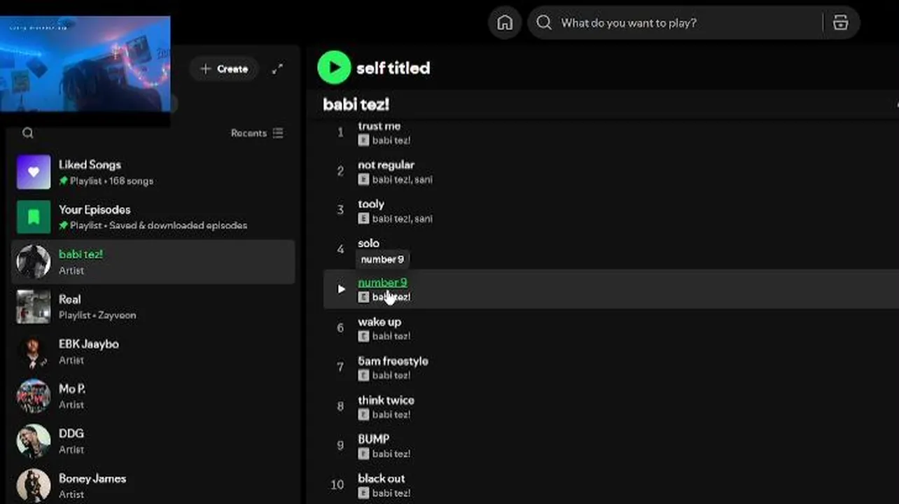Select babi tez! artist in the library
The image size is (899, 504).
click(x=153, y=262)
